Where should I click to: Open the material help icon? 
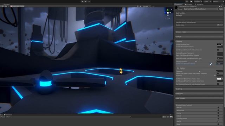(x=219, y=7)
